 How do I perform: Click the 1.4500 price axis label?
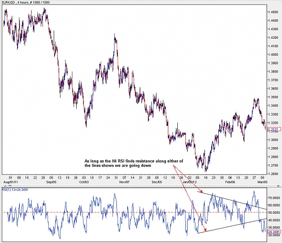click(x=273, y=12)
